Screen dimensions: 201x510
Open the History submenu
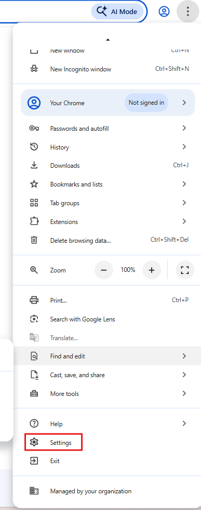tap(108, 147)
